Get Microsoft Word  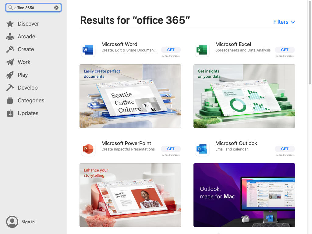[171, 50]
